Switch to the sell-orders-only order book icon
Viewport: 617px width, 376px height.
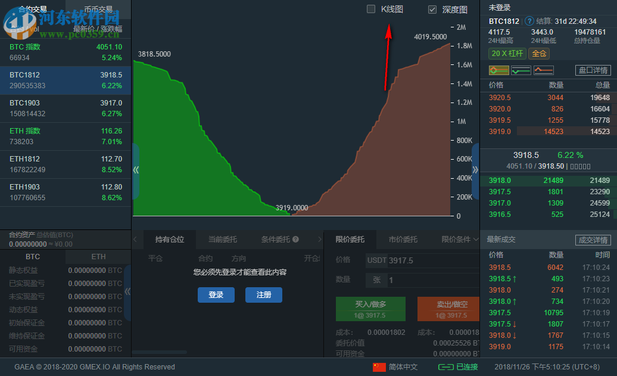[544, 70]
